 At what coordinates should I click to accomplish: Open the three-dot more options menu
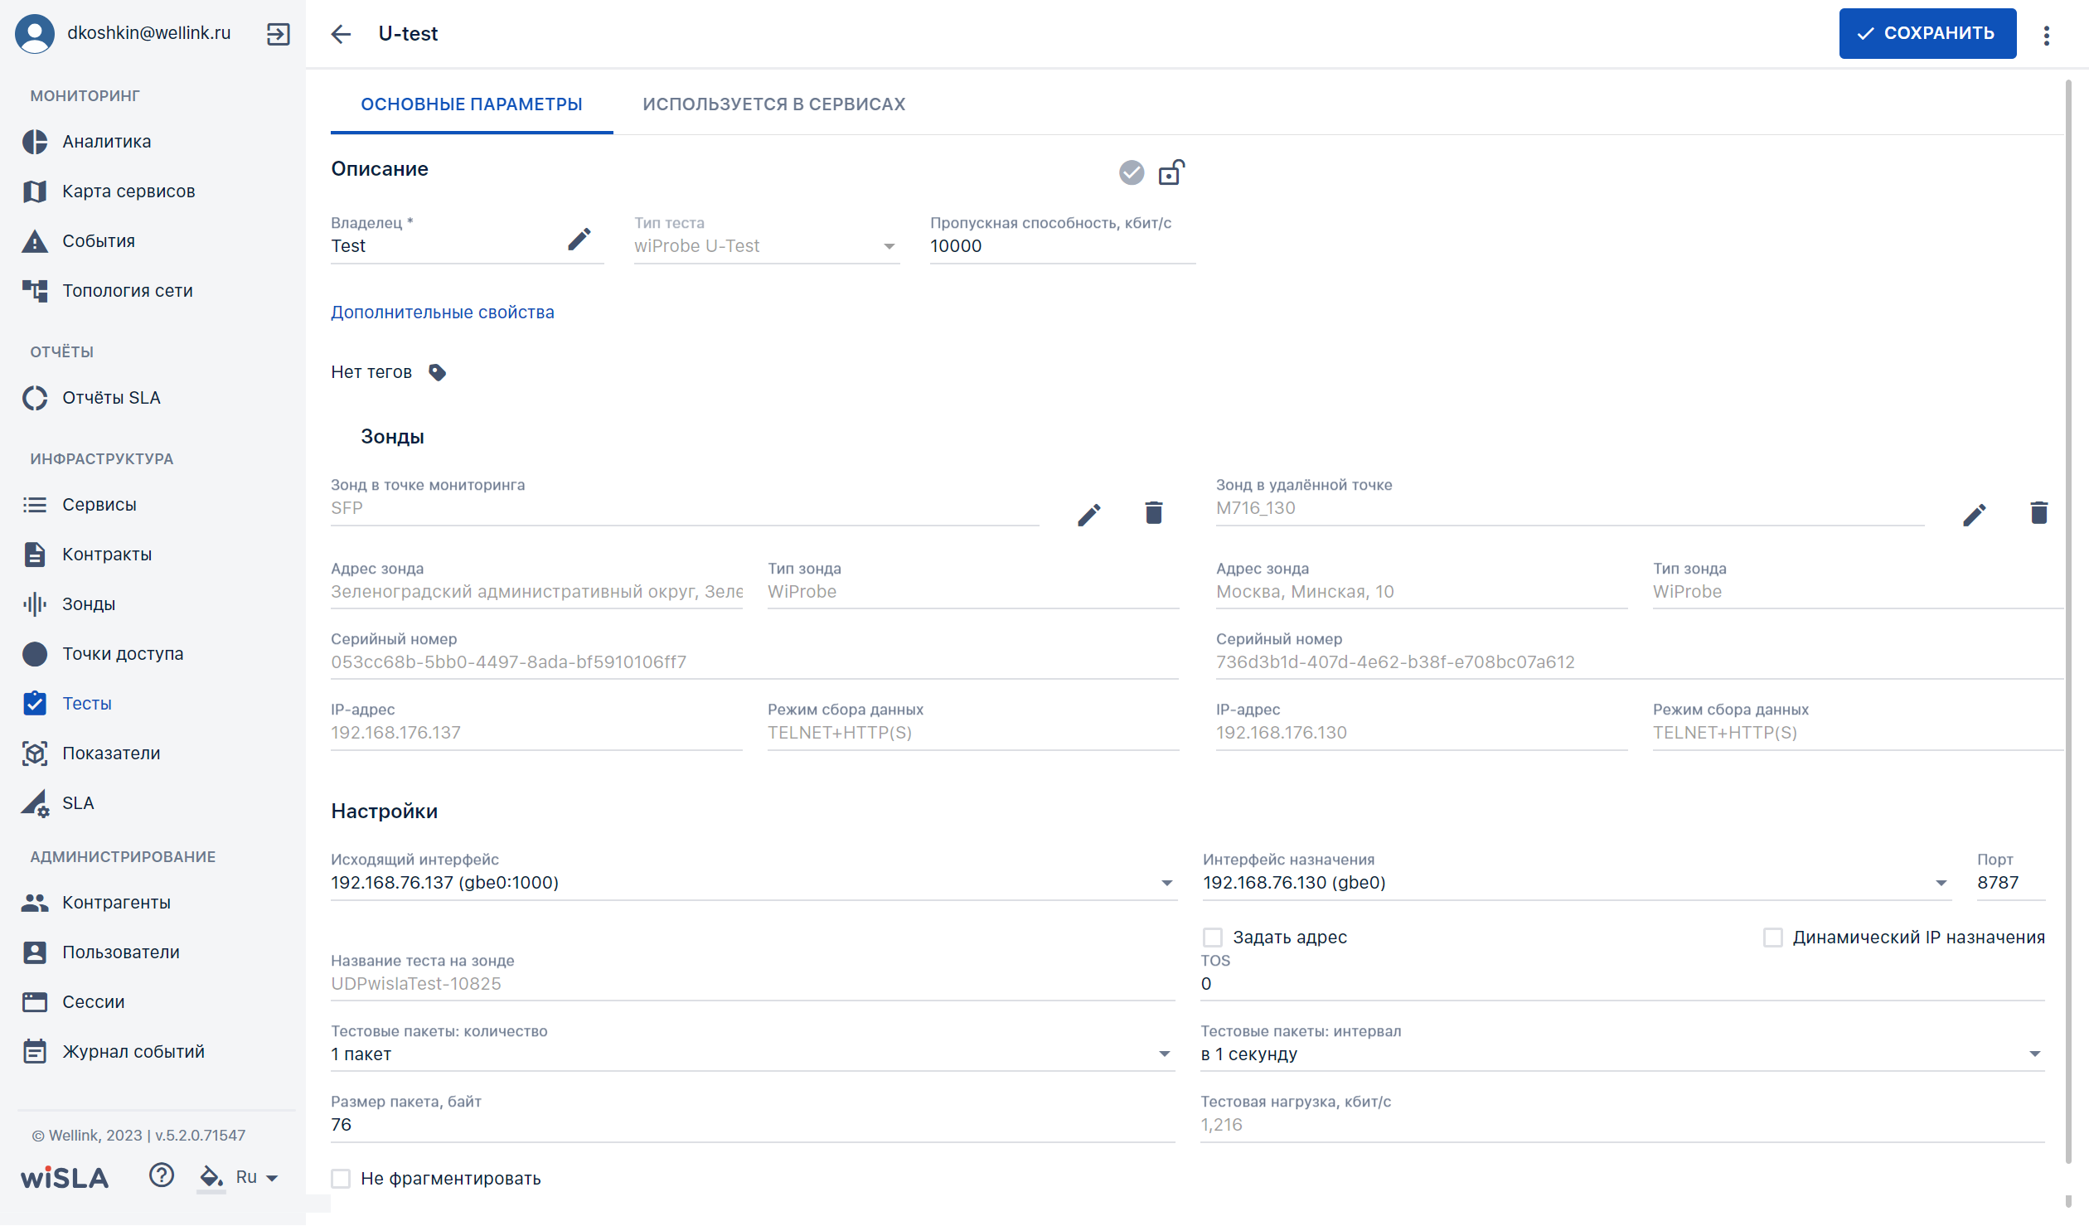tap(2047, 35)
